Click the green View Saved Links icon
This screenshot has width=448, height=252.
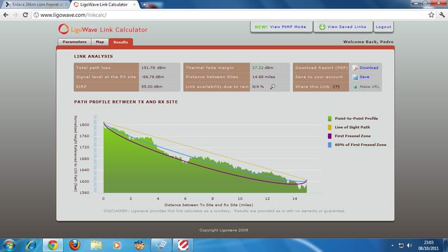pos(322,27)
